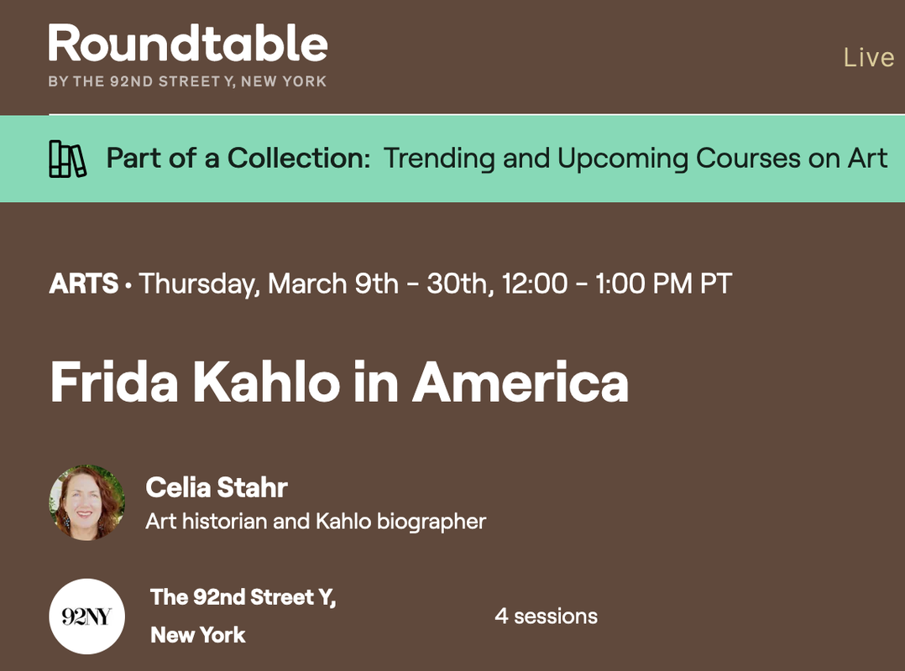905x671 pixels.
Task: Click the Celia Stahr name link
Action: [x=217, y=487]
